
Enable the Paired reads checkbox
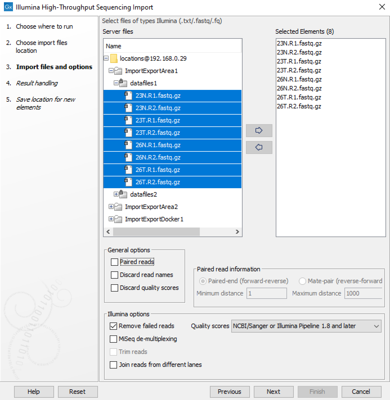114,262
